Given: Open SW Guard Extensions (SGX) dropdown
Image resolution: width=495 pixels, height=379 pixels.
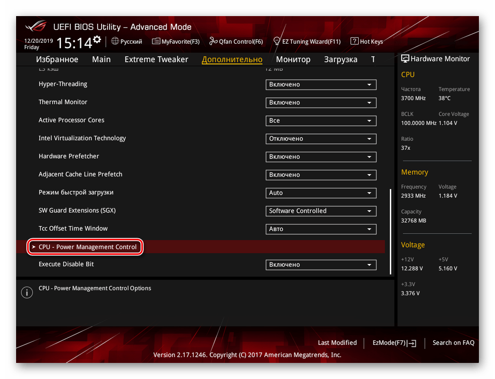Looking at the screenshot, I should tap(320, 211).
